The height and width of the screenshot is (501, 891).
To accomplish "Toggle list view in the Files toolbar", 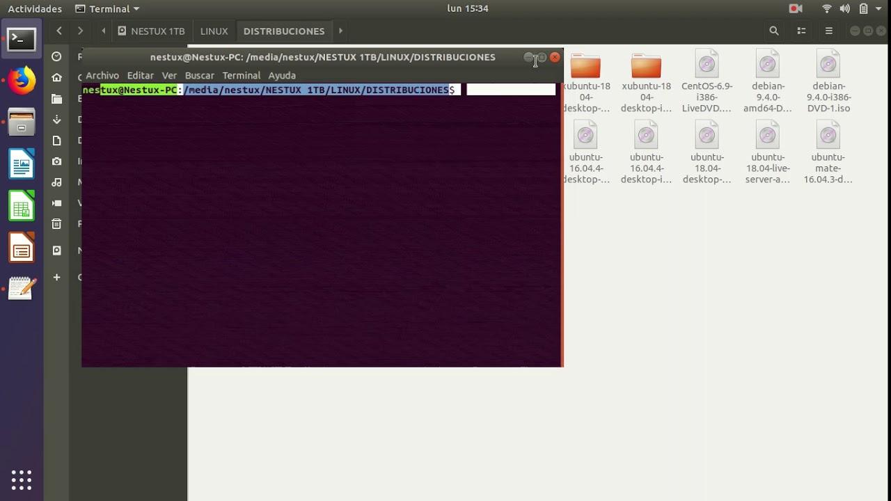I will (801, 31).
